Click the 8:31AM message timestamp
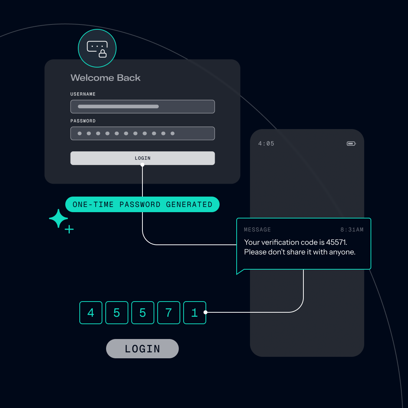The width and height of the screenshot is (408, 408). pos(352,230)
